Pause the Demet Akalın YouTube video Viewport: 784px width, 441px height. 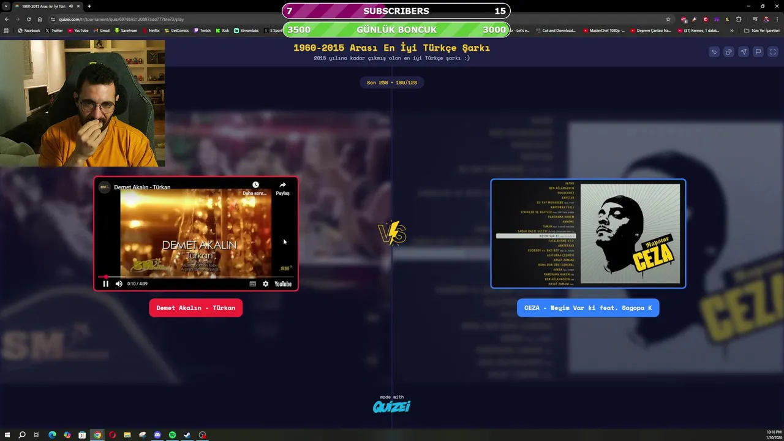105,284
